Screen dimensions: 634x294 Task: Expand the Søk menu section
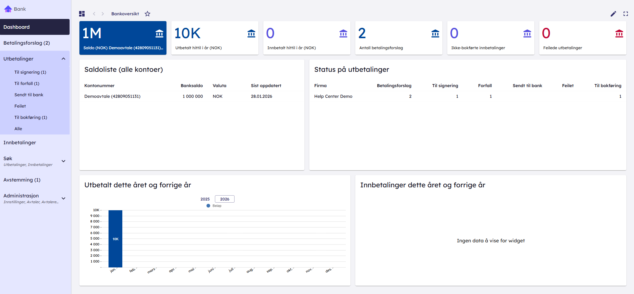coord(63,161)
